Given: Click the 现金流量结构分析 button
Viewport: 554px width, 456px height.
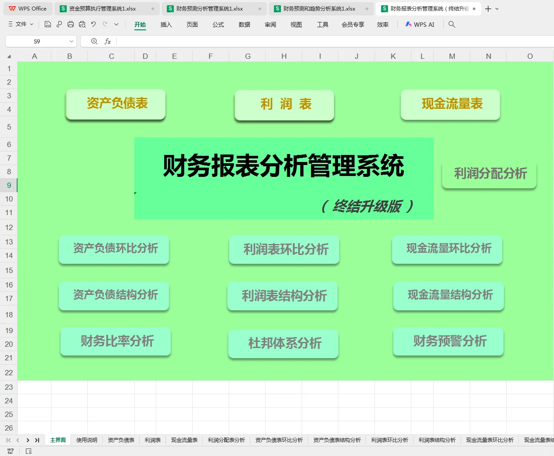Looking at the screenshot, I should pos(449,296).
